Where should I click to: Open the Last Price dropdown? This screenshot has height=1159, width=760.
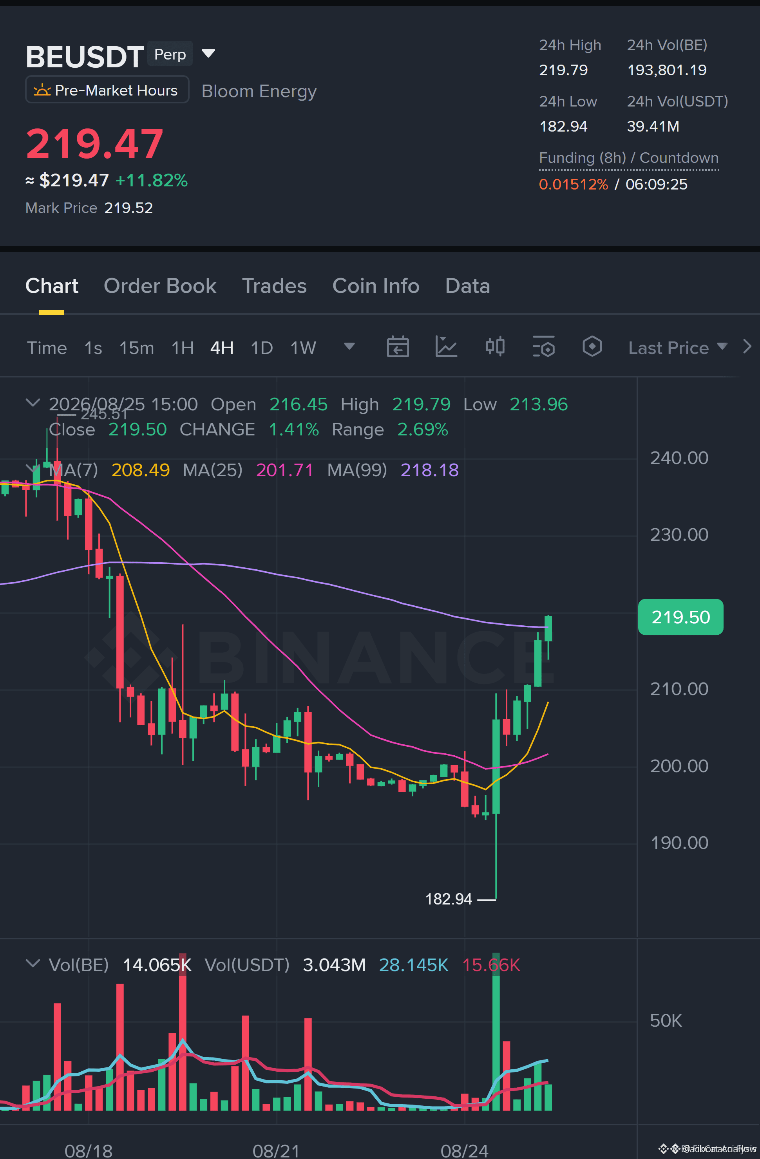tap(678, 348)
